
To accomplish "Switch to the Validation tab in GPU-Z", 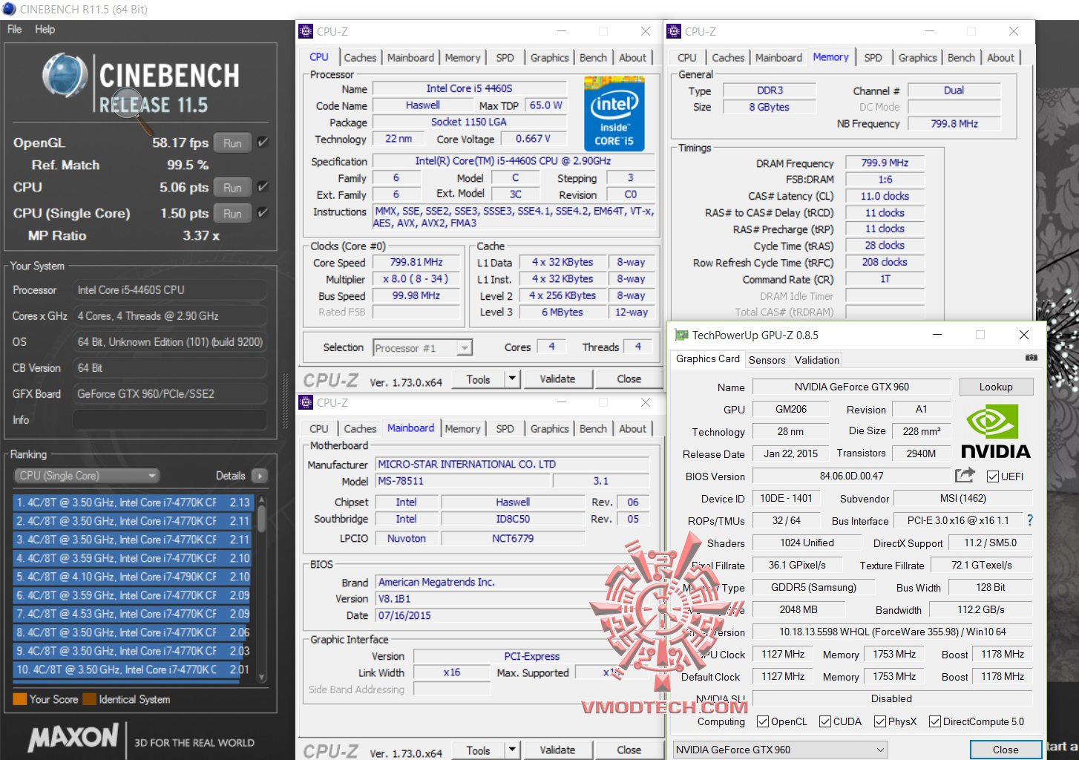I will click(816, 360).
